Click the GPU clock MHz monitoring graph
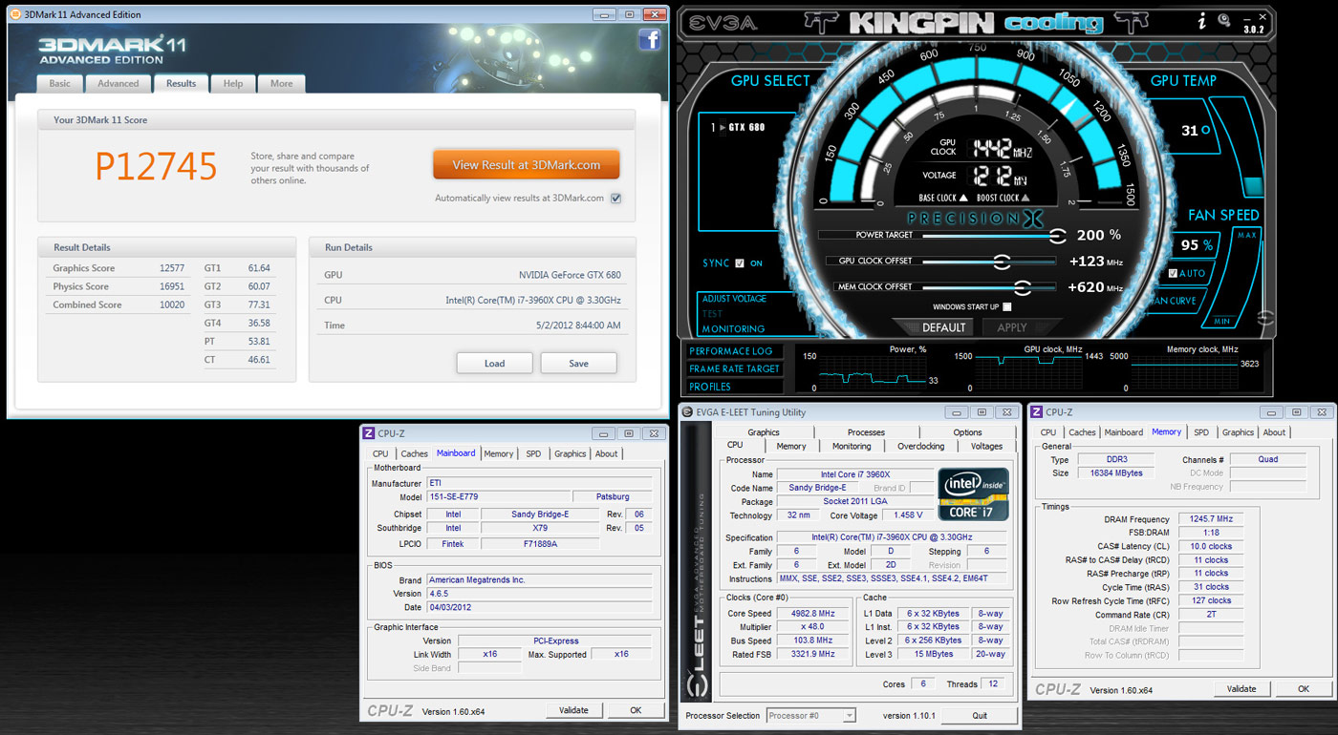 (x=1028, y=371)
